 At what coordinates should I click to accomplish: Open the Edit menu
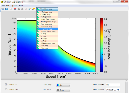coord(8,6)
